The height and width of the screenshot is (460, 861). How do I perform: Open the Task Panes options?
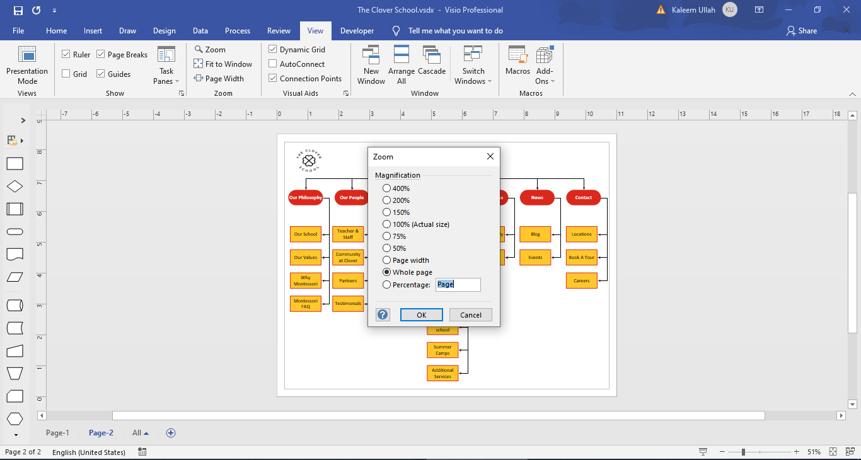point(166,65)
